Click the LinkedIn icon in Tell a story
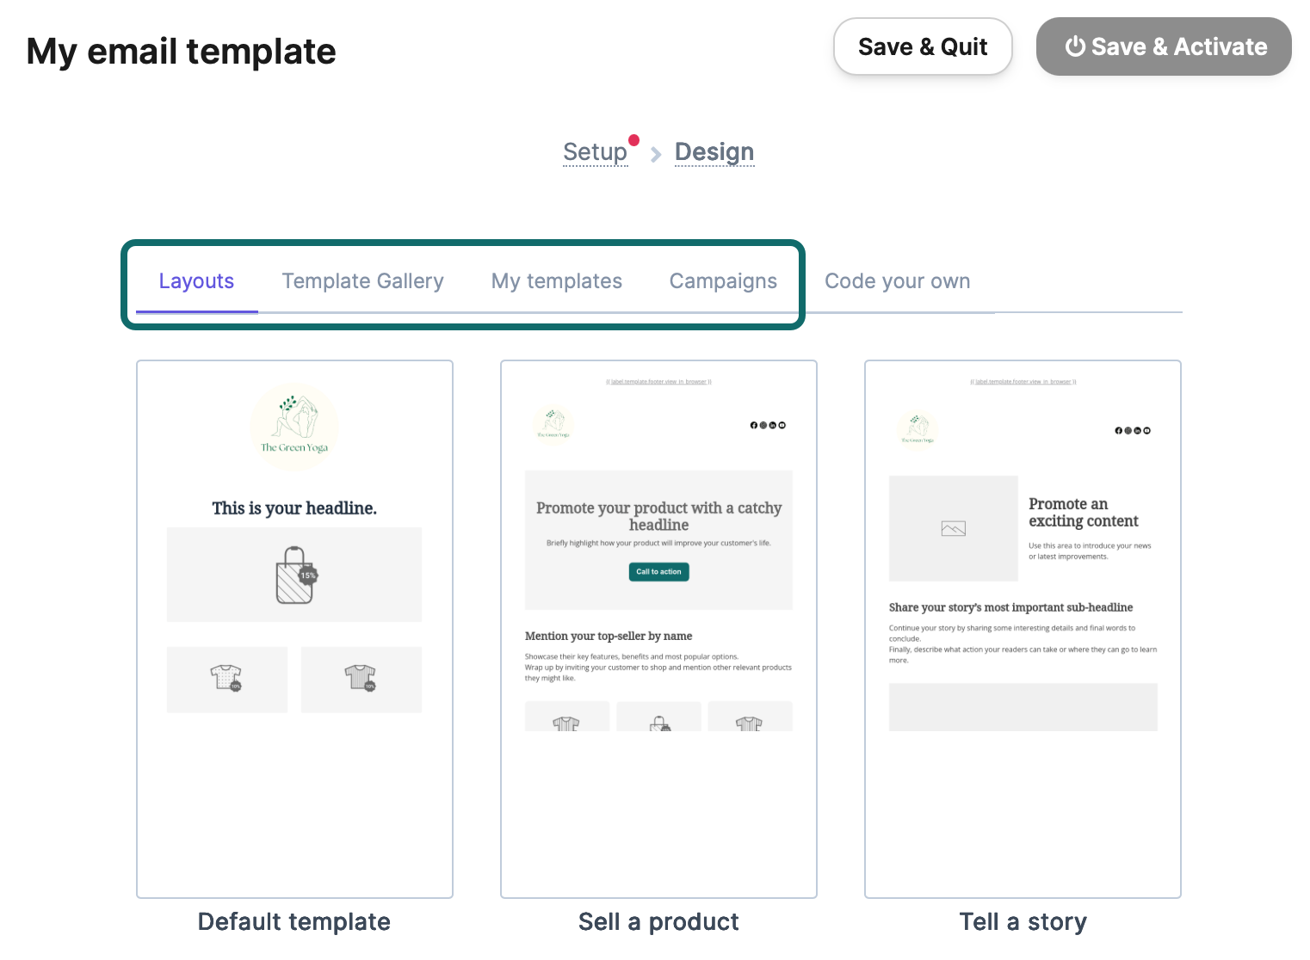 (x=1137, y=430)
